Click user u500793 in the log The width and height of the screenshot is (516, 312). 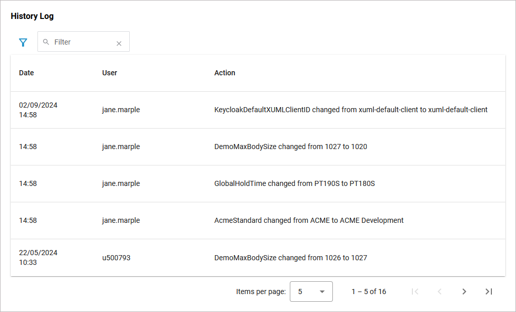[x=116, y=258]
